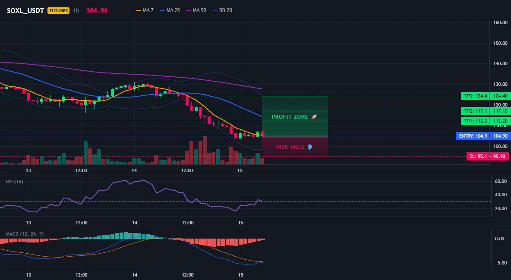The width and height of the screenshot is (511, 280).
Task: Click 140.00 on the price axis
Action: click(500, 63)
